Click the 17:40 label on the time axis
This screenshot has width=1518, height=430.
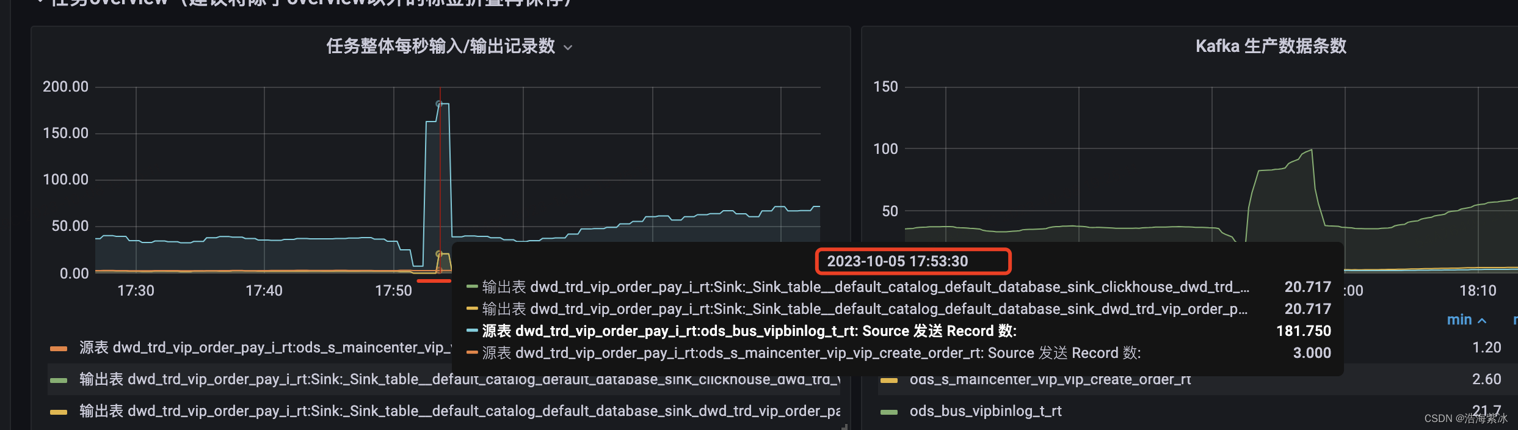[264, 291]
